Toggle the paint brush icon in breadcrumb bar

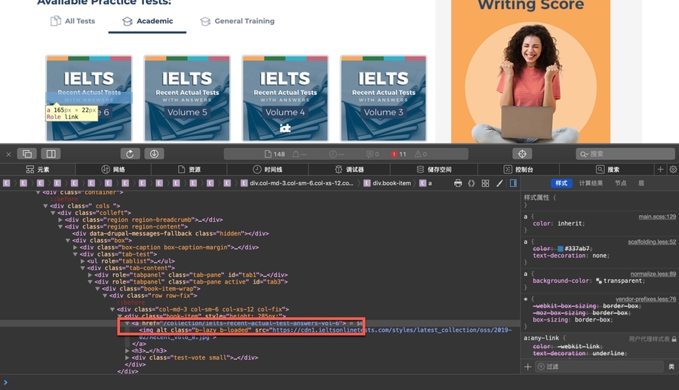[499, 183]
